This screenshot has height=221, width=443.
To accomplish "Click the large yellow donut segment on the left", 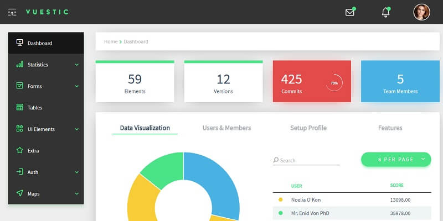I will (141, 199).
